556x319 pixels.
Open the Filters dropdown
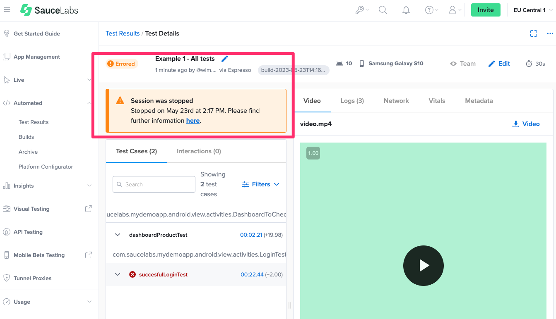tap(261, 184)
